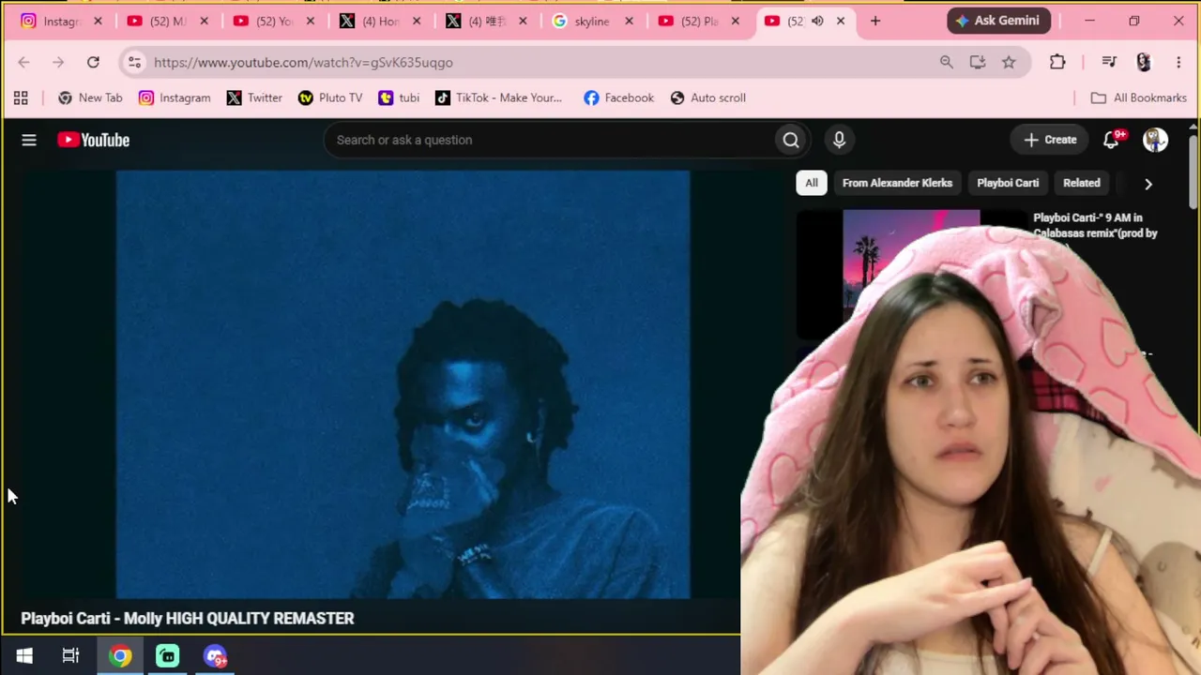Click the "Molly HIGH QUALITY REMASTER" video title
The height and width of the screenshot is (675, 1201).
click(188, 618)
